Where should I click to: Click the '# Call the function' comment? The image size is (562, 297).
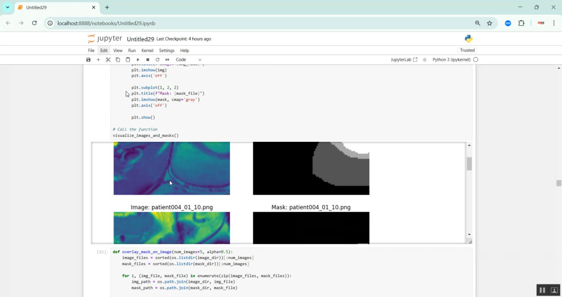click(135, 129)
